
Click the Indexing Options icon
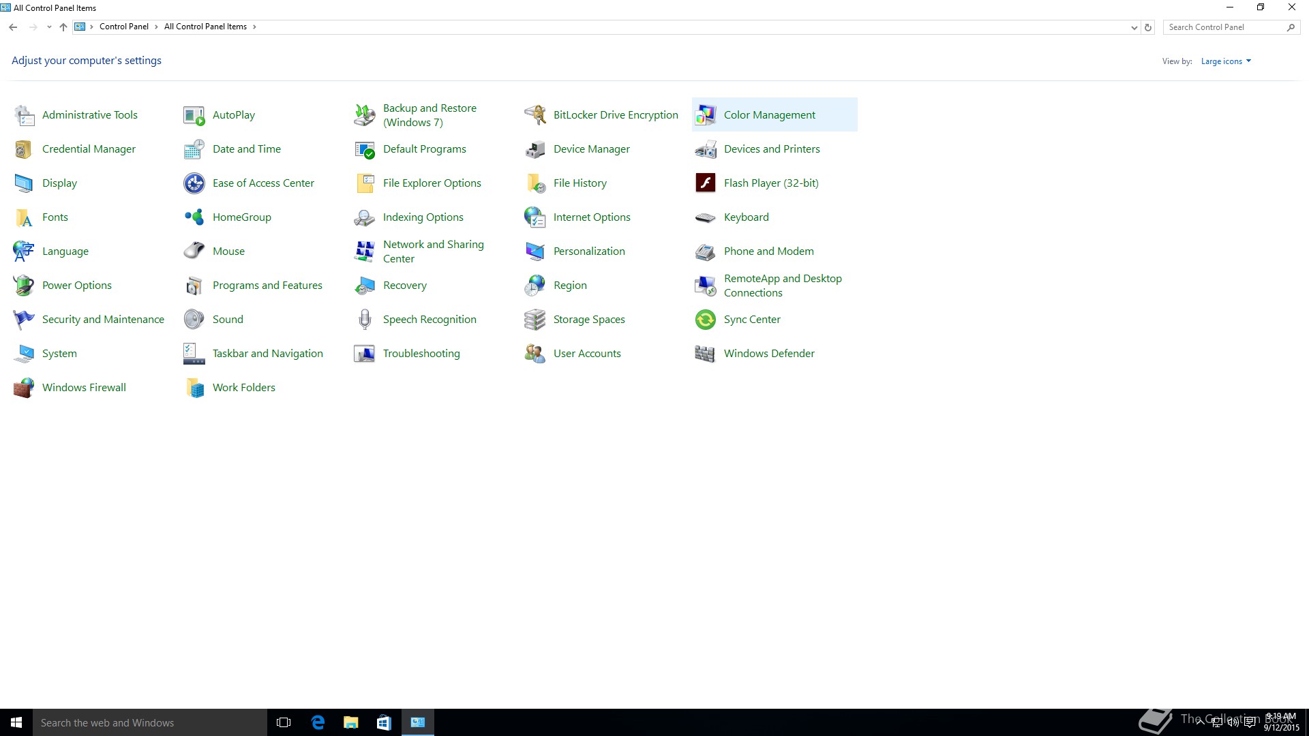click(x=365, y=217)
